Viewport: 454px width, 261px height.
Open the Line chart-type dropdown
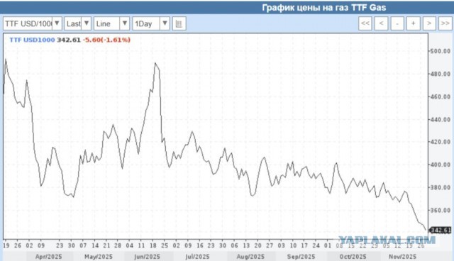(111, 23)
